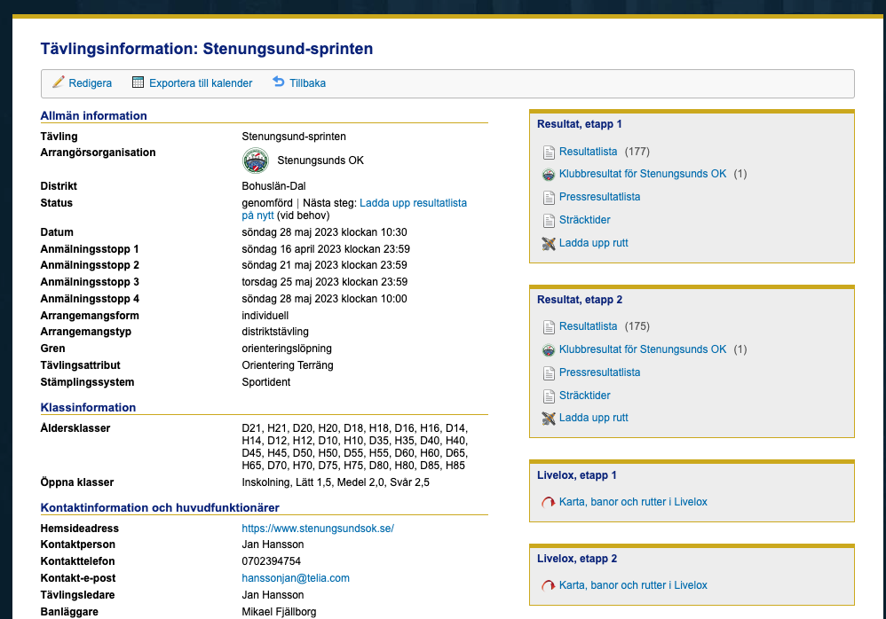Click the Redigera pencil icon

pos(59,82)
